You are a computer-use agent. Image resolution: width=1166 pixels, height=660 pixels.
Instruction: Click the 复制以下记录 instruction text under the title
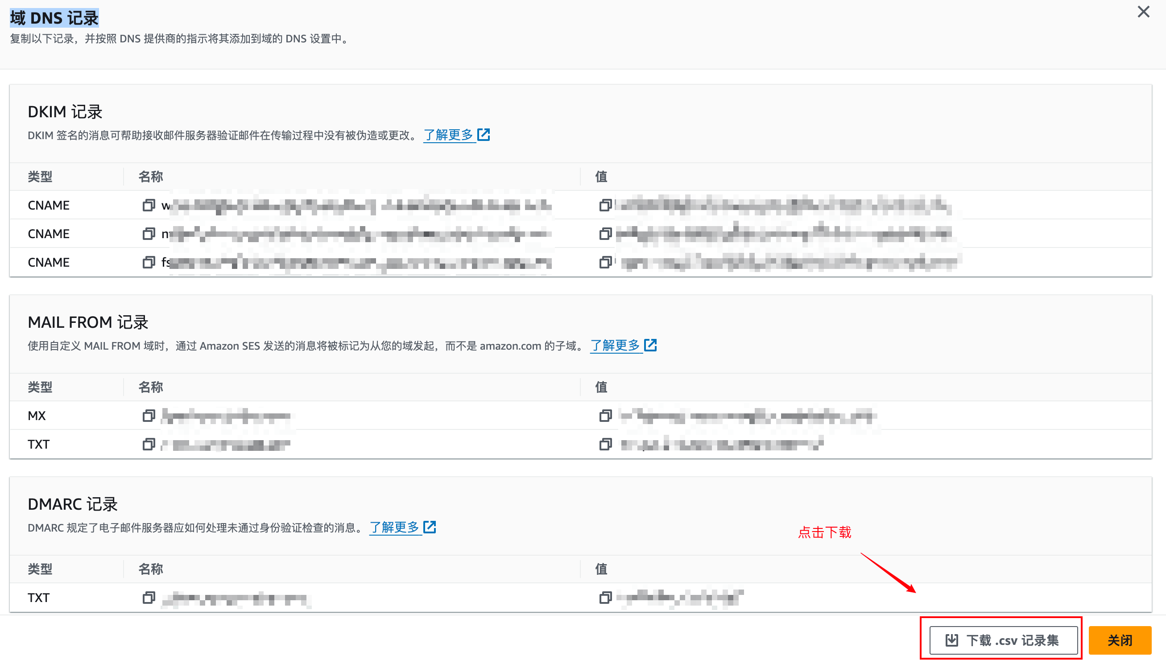180,39
